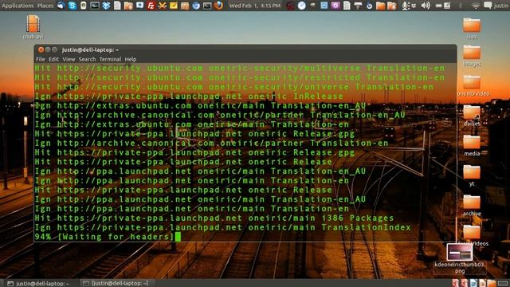Screen dimensions: 510x287
Task: Open the battery indicator in top panel
Action: [438, 6]
